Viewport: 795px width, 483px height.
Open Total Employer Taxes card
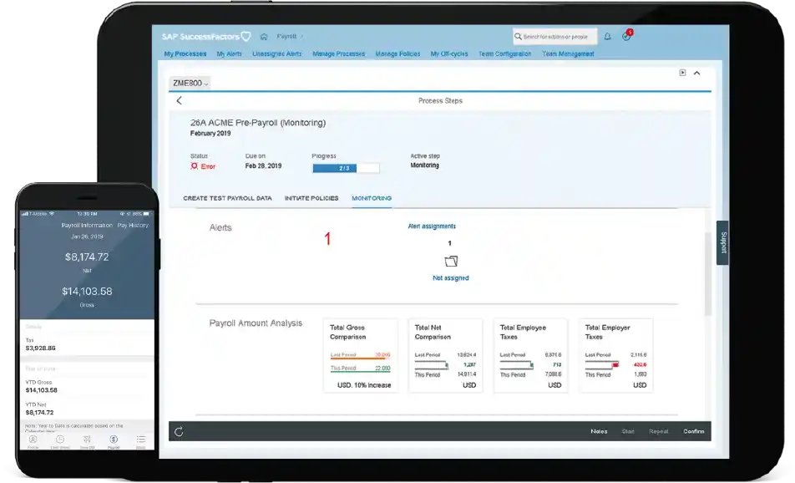[615, 356]
